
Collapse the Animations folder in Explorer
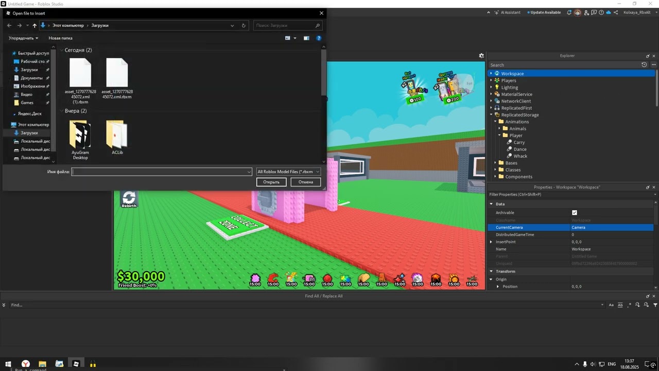[x=495, y=122]
